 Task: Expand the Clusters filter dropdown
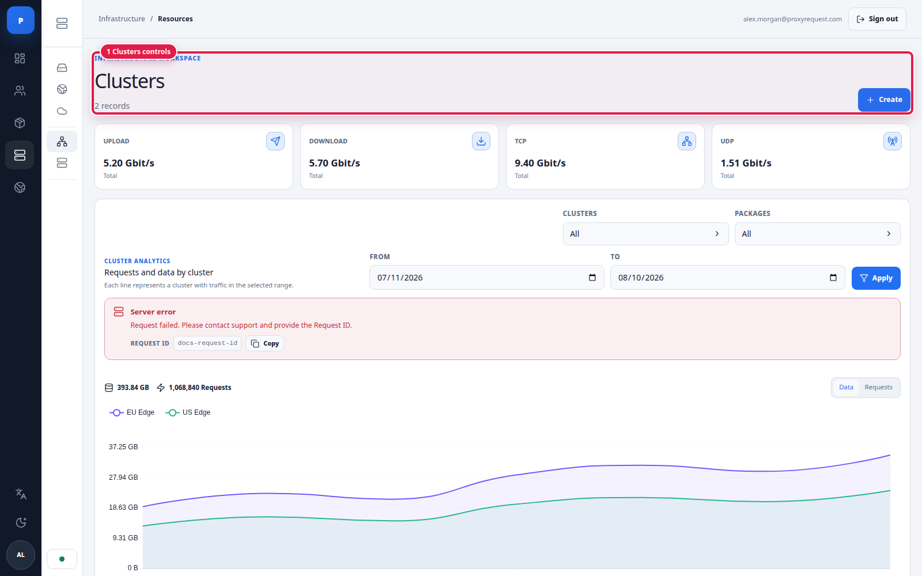click(645, 234)
